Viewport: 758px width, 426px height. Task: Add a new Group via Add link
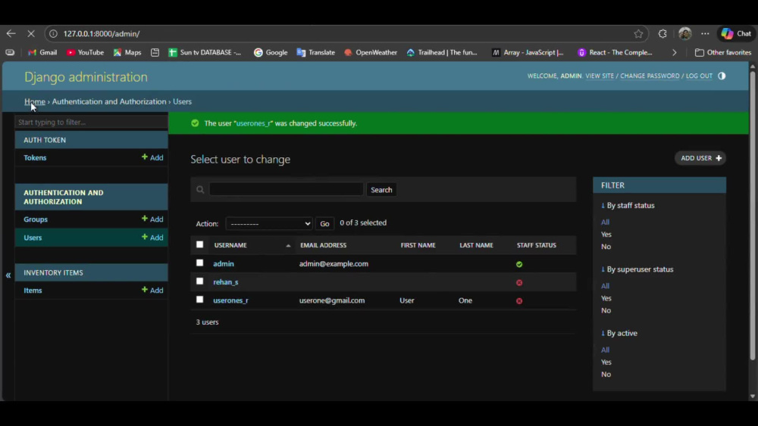[152, 219]
